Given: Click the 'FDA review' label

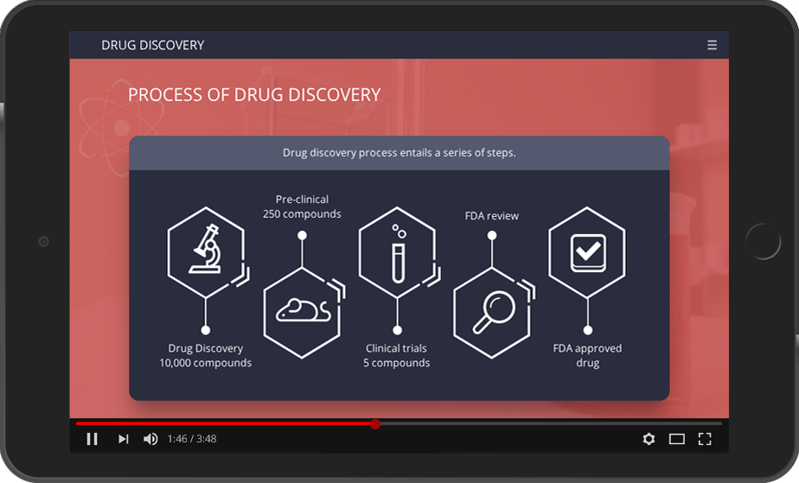Looking at the screenshot, I should coord(492,216).
